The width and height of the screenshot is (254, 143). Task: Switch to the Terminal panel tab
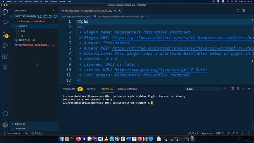click(107, 89)
